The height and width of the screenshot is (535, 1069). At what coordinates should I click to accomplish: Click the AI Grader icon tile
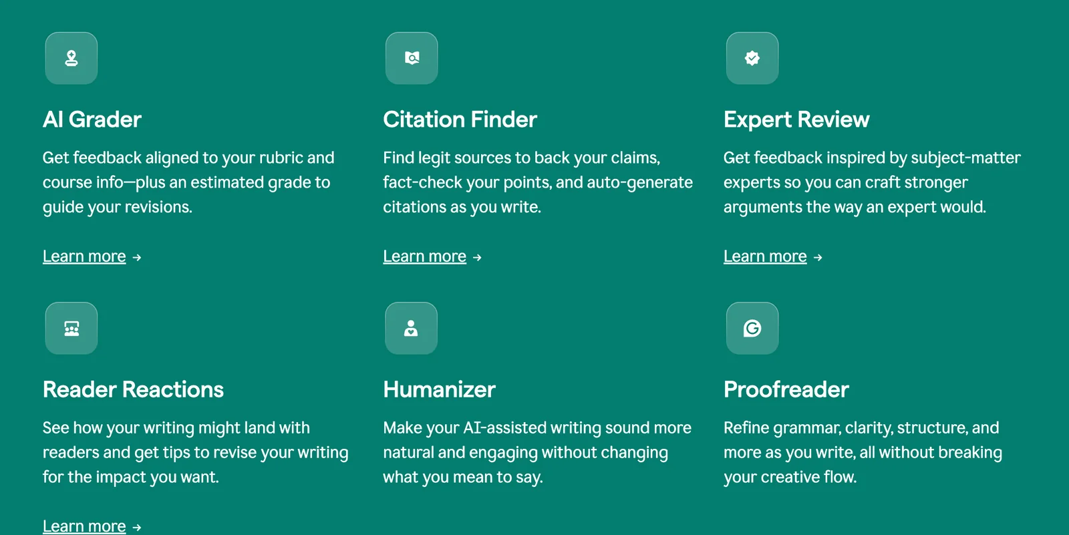pyautogui.click(x=71, y=58)
